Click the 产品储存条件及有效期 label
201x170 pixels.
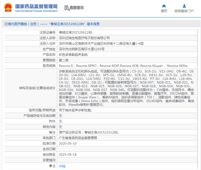(x=39, y=116)
